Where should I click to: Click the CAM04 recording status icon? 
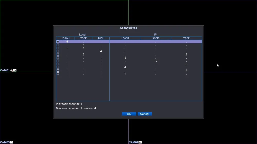[140, 142]
